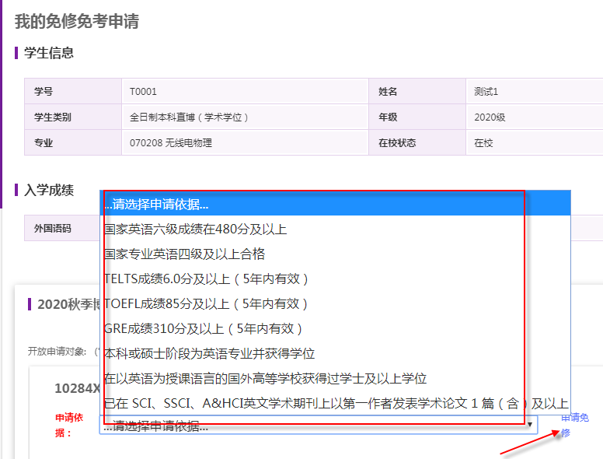The height and width of the screenshot is (459, 603).
Task: Click the 申请免修 link
Action: click(573, 425)
